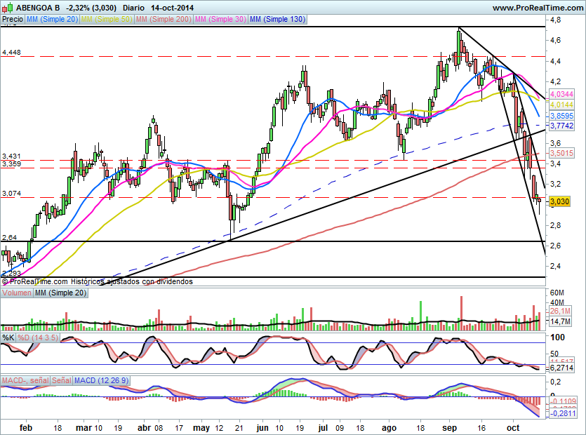
Task: Click the MM (Simple 30) label
Action: (x=220, y=20)
